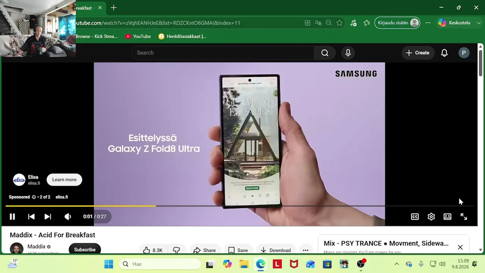Open the YouTube bookmark
This screenshot has width=485, height=273.
[x=138, y=36]
